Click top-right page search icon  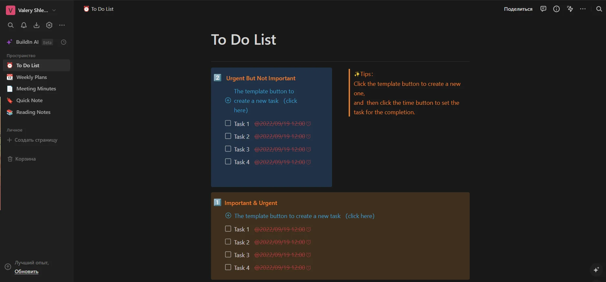tap(599, 9)
